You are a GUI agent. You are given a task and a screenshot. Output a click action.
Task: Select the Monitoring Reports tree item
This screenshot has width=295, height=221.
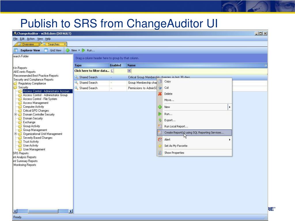(x=25, y=165)
